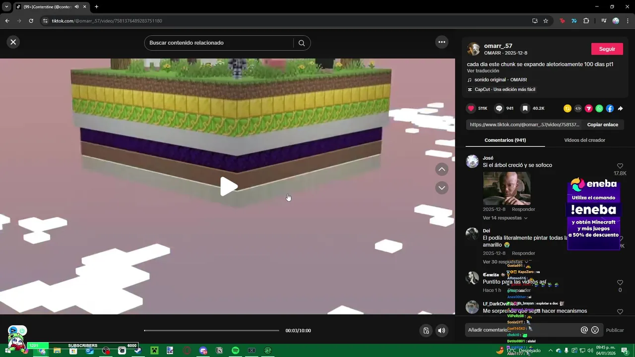Show hidden tray icons chevron

tap(550, 351)
